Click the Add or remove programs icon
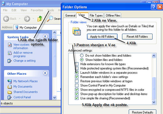163x114 pixels. tap(10, 53)
